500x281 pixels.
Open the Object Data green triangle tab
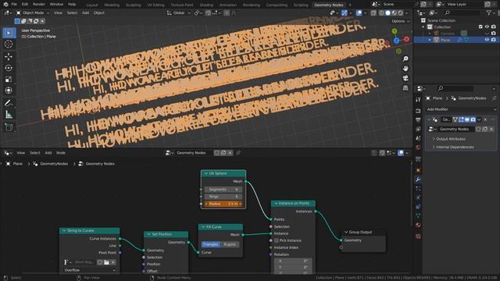tap(418, 215)
